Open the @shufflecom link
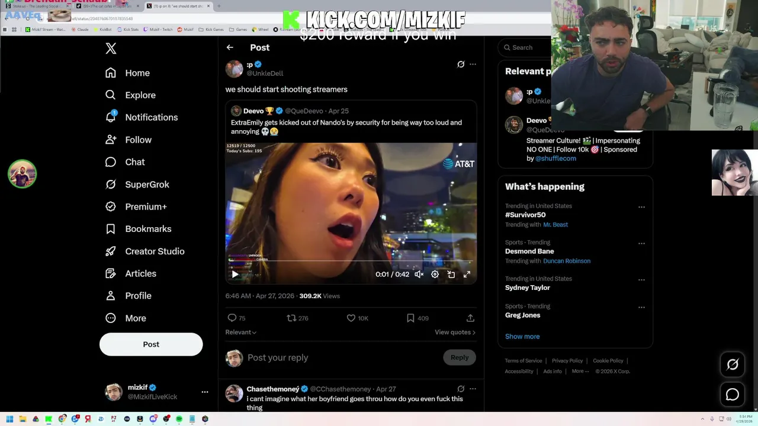Screen dimensions: 758x426 pos(555,159)
